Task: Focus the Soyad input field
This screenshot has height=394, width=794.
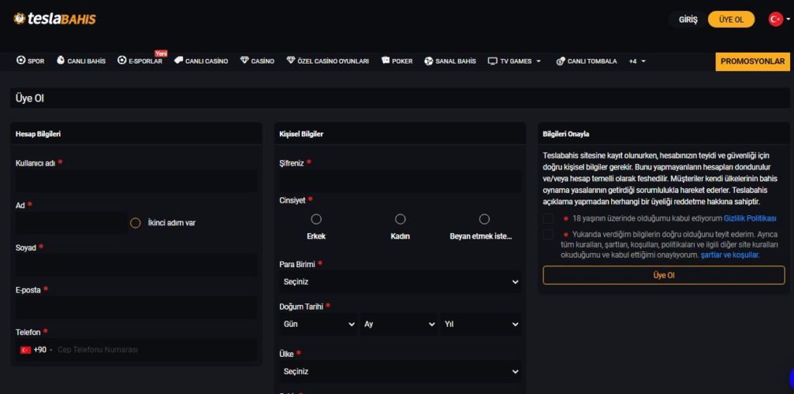Action: (x=136, y=265)
